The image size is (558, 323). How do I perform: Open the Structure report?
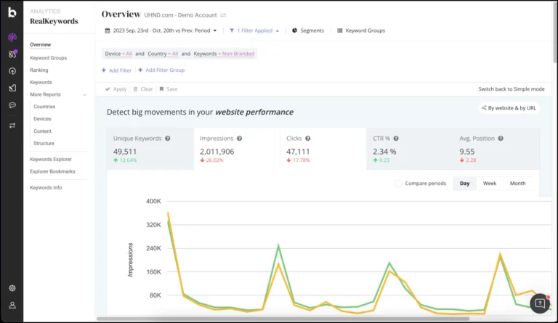(x=44, y=143)
